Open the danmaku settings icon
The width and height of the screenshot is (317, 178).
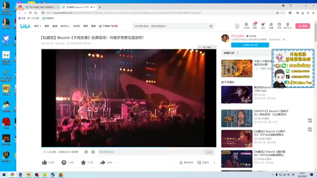click(93, 152)
